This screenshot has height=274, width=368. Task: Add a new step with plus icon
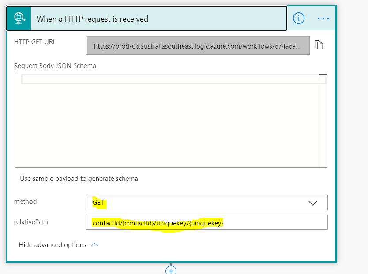tap(171, 270)
